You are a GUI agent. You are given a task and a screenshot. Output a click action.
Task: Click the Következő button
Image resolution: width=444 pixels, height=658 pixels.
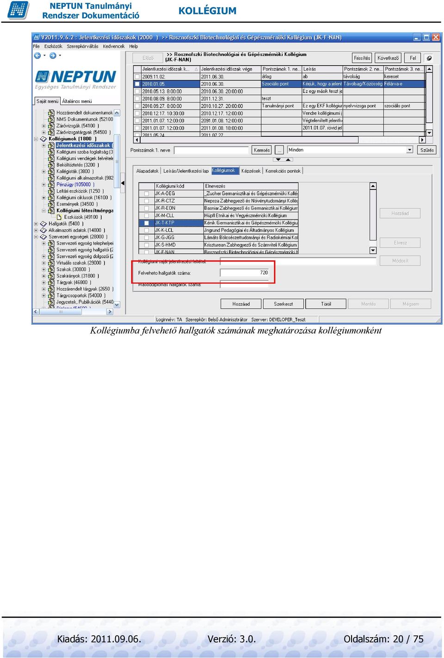(388, 58)
